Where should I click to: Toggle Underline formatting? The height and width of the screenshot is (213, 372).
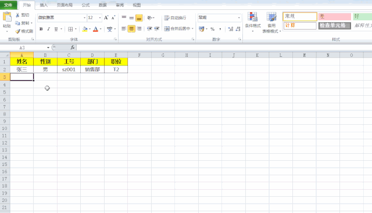coord(56,29)
